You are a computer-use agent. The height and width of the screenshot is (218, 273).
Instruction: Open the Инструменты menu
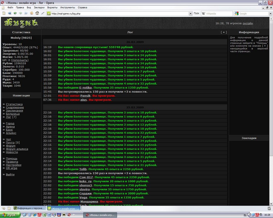point(68,8)
